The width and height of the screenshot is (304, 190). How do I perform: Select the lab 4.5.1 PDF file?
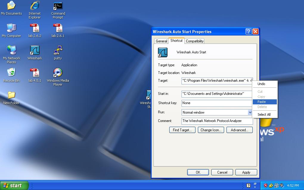[x=35, y=75]
